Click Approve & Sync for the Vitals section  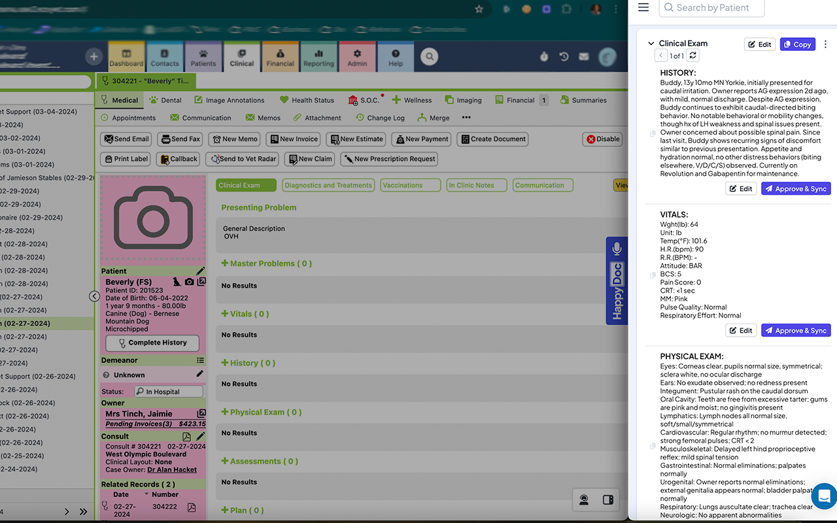pyautogui.click(x=796, y=330)
